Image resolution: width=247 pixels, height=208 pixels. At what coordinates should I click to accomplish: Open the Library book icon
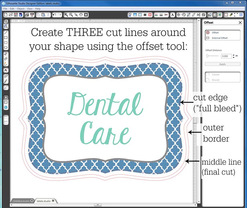pos(6,102)
